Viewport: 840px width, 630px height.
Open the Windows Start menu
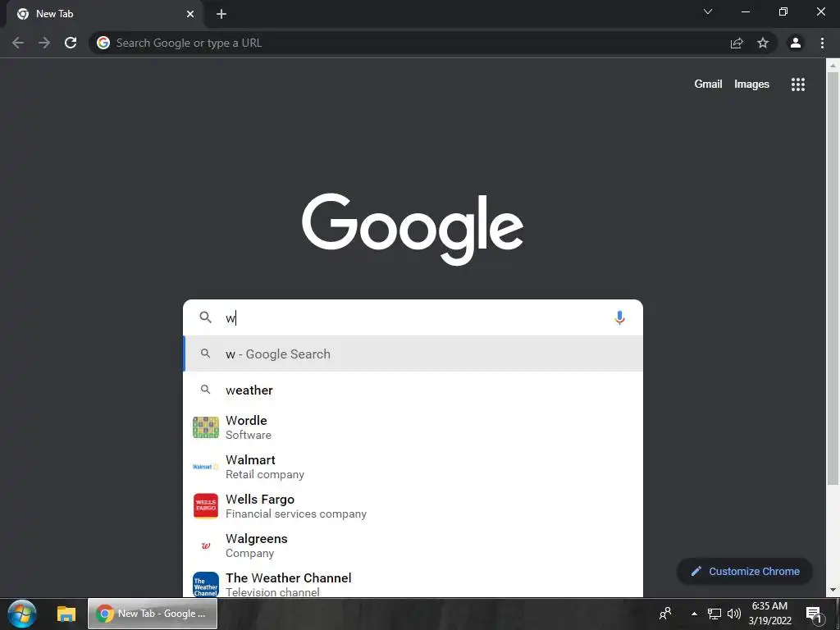click(x=22, y=614)
